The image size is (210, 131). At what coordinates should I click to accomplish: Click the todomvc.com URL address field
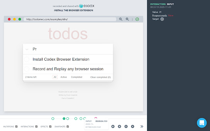(x=70, y=19)
